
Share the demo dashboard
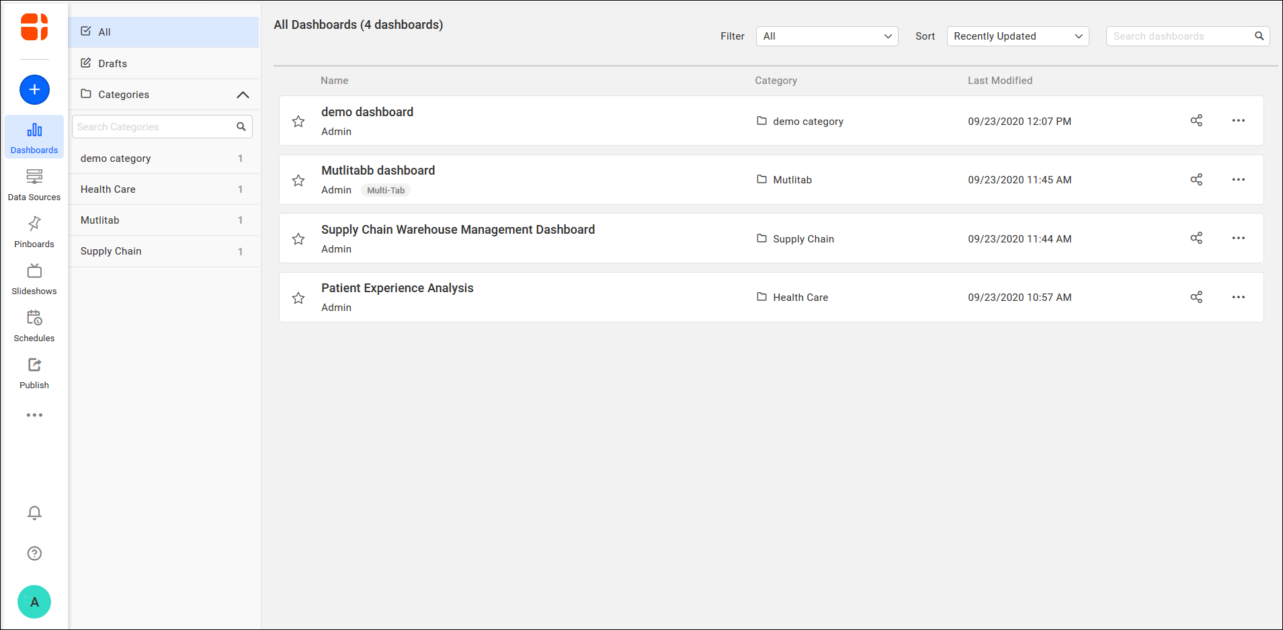(x=1196, y=121)
